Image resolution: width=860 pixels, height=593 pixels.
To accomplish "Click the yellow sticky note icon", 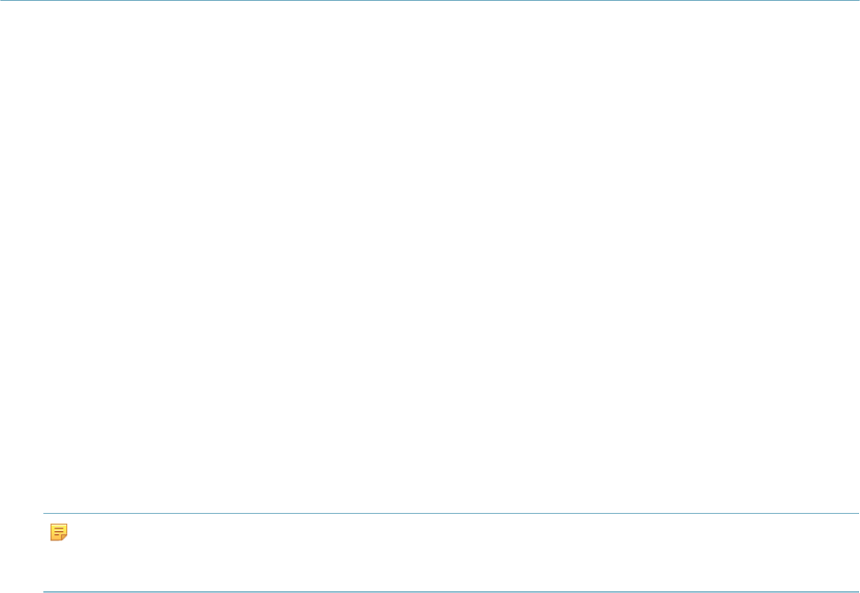I will (x=59, y=532).
